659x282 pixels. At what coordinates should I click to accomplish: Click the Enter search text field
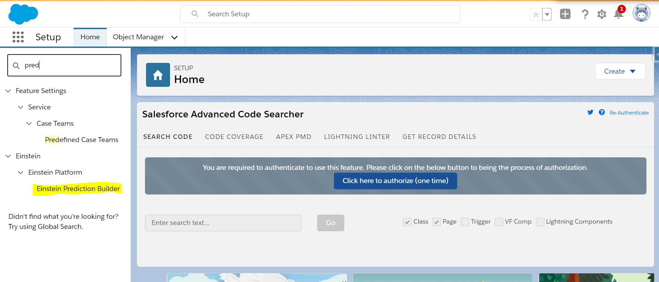(223, 223)
